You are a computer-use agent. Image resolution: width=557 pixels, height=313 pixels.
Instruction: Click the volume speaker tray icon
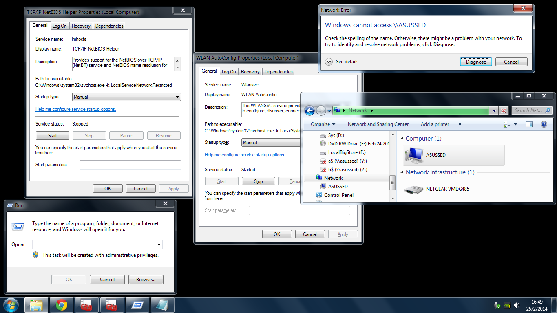coord(517,305)
